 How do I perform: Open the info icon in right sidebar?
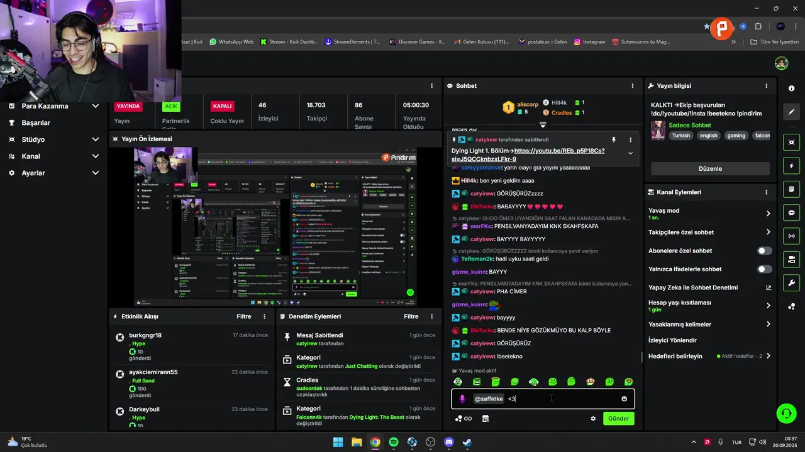pos(791,89)
